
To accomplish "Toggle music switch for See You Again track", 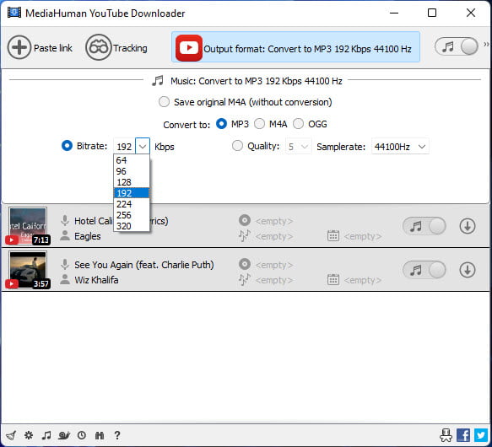I will pyautogui.click(x=424, y=270).
